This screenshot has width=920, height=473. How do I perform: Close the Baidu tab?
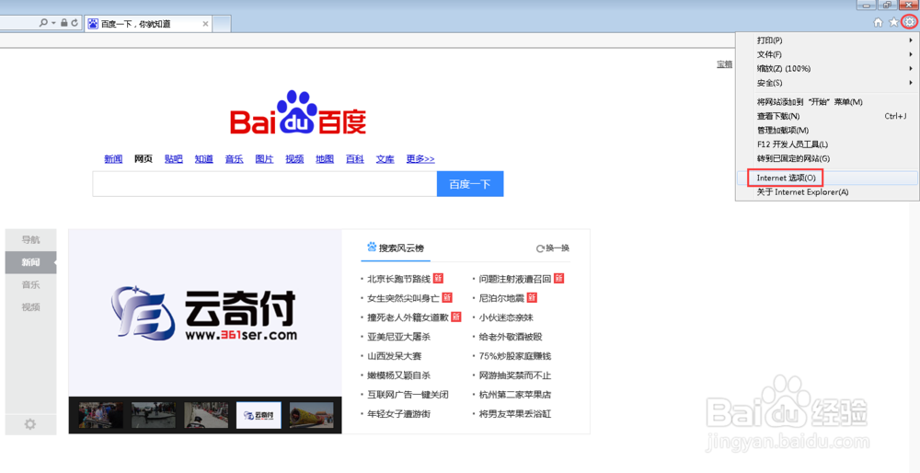pyautogui.click(x=205, y=24)
